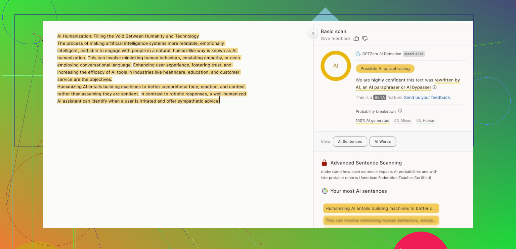516x249 pixels.
Task: Toggle the AI Sentences view
Action: [350, 141]
